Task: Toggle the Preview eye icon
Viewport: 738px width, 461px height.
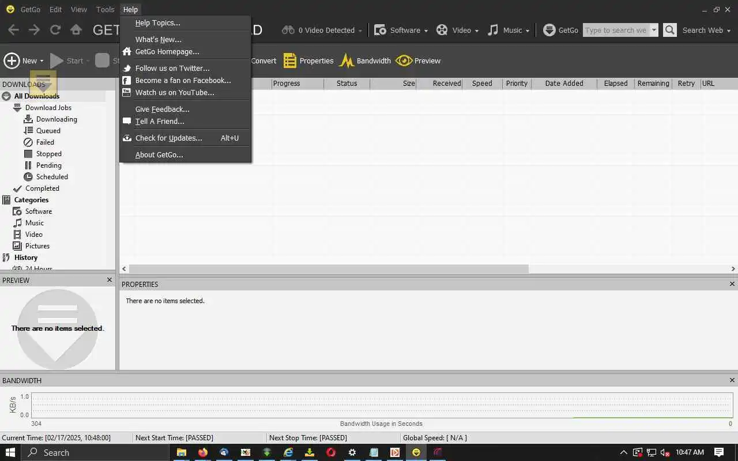Action: 404,61
